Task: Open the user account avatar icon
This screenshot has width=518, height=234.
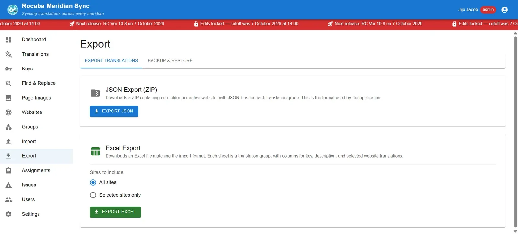Action: coord(504,10)
